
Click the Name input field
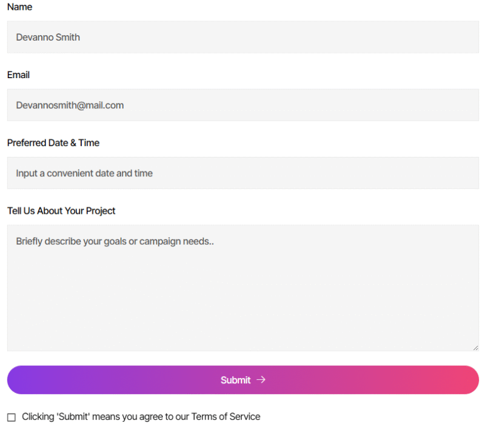(x=242, y=37)
